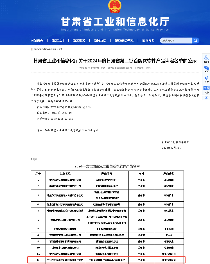Click company cell 甘肃省机械科学研究院 in row 4
The image size is (210, 264).
(x=65, y=204)
